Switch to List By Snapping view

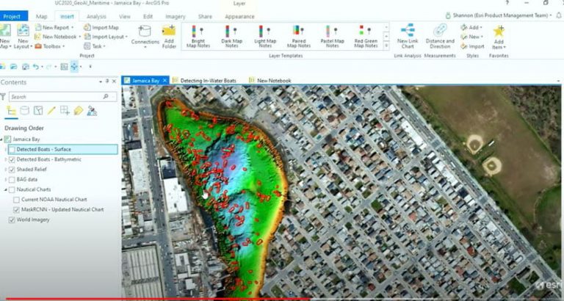click(x=65, y=111)
